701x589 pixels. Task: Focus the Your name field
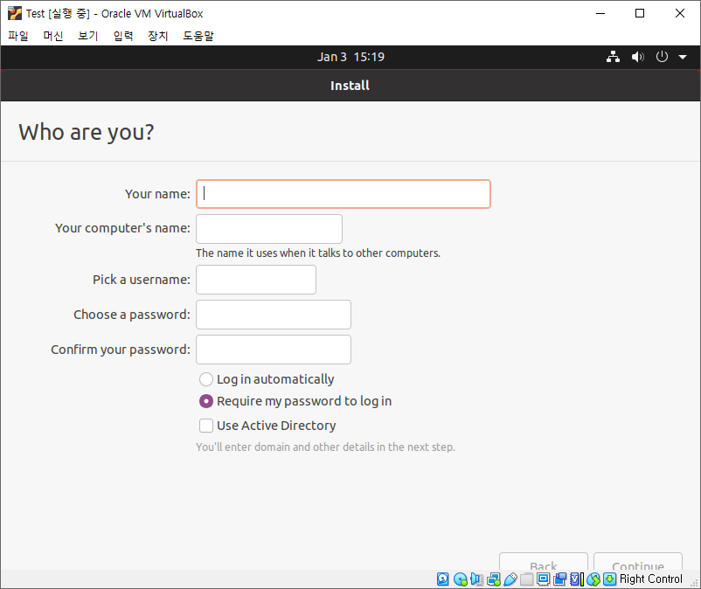tap(344, 194)
